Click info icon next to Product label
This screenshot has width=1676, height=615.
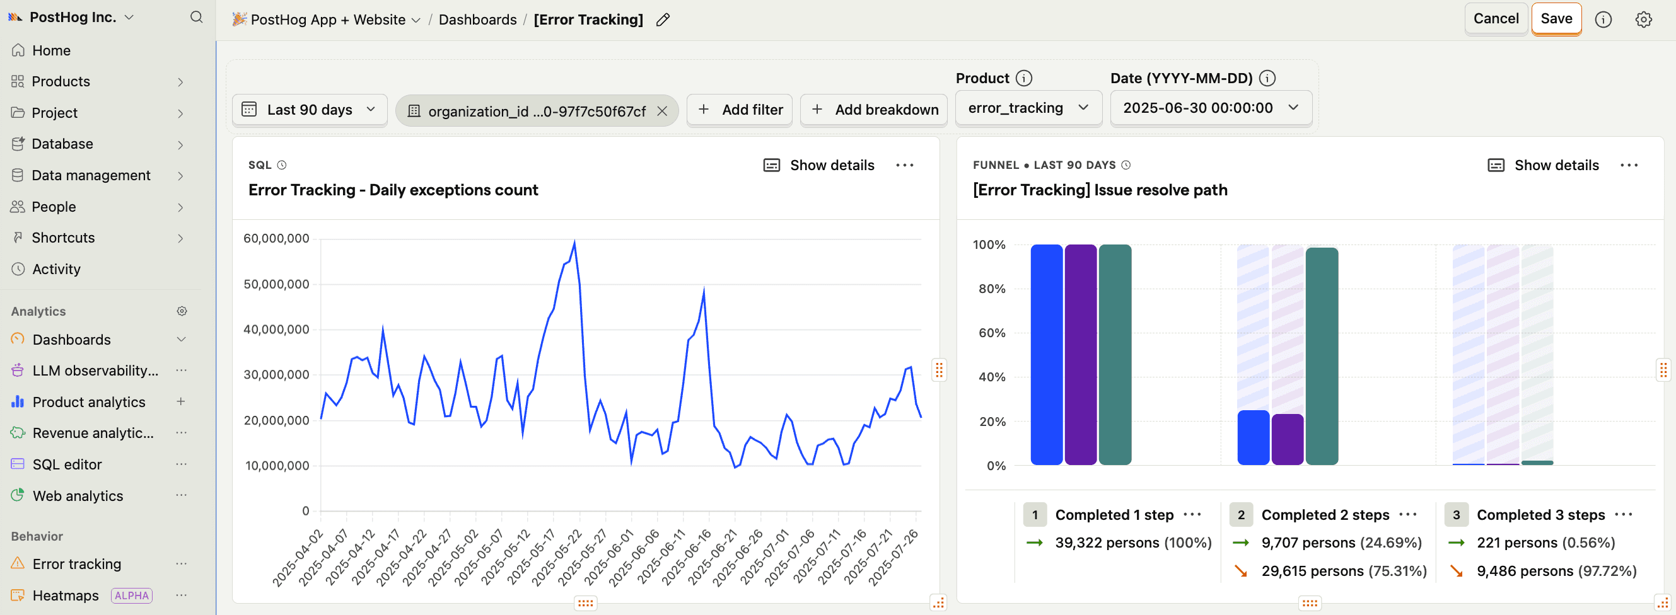coord(1024,79)
